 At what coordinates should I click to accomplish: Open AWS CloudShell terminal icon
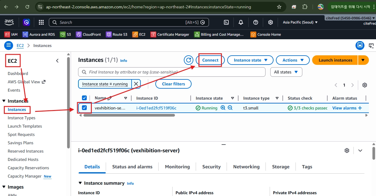226,22
